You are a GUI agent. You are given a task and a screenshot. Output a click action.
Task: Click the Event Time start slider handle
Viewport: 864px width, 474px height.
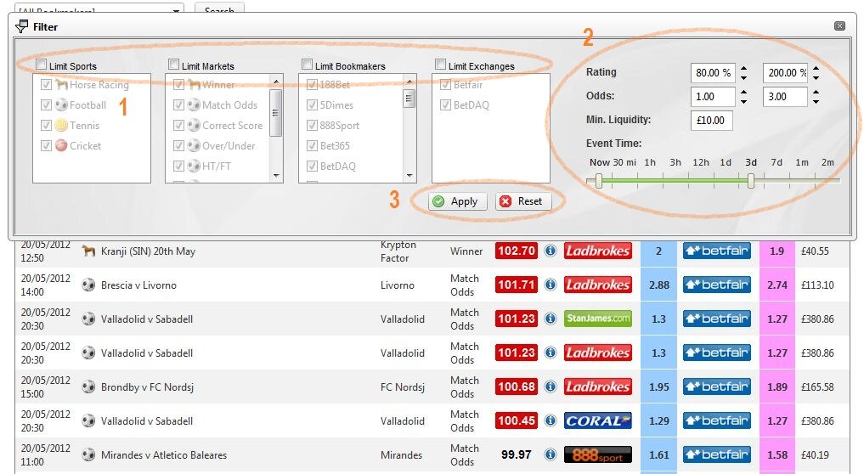click(x=599, y=181)
